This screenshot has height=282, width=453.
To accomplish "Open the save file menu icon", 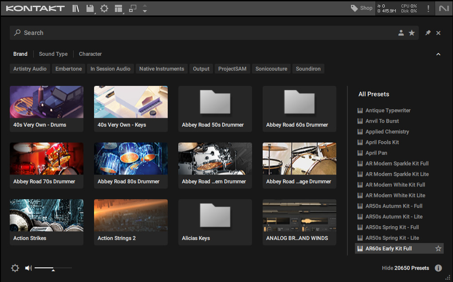I will [x=90, y=8].
